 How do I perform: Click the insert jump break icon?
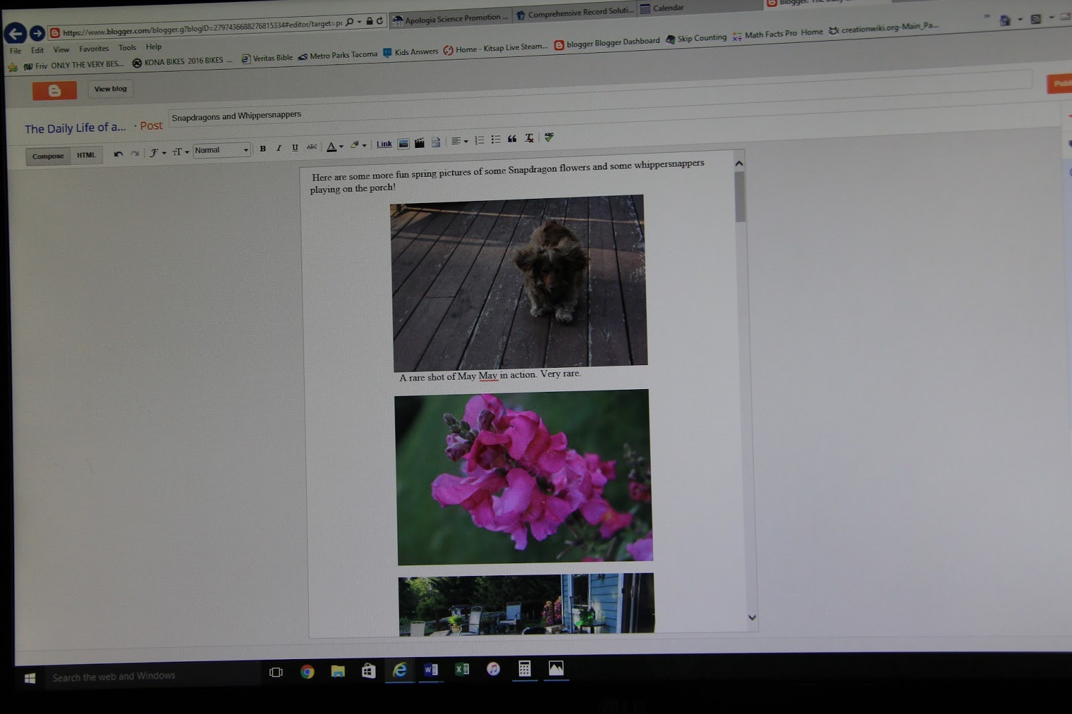tap(435, 142)
